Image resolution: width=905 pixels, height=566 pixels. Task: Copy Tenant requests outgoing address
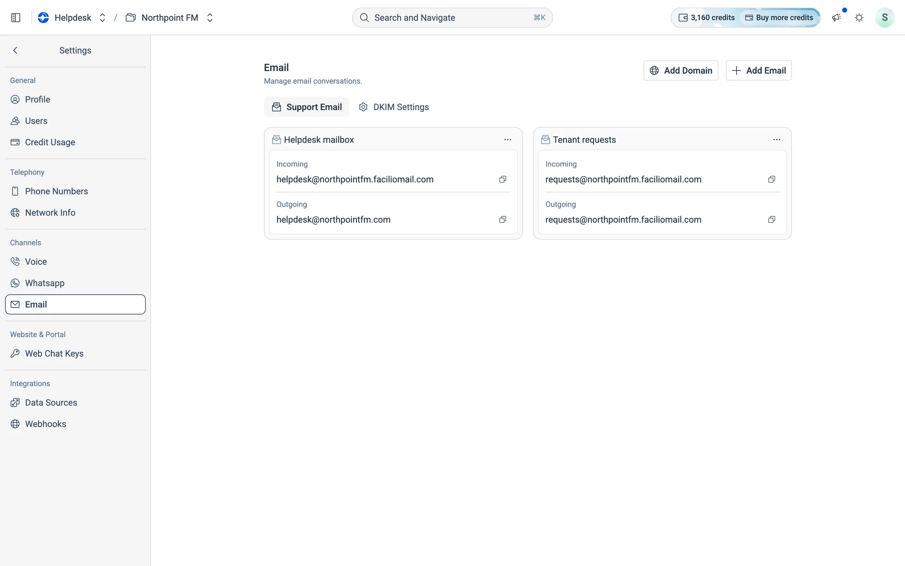[772, 220]
